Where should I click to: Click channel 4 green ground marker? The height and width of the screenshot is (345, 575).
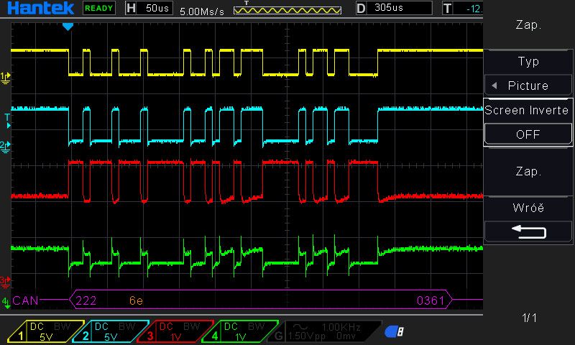6,303
